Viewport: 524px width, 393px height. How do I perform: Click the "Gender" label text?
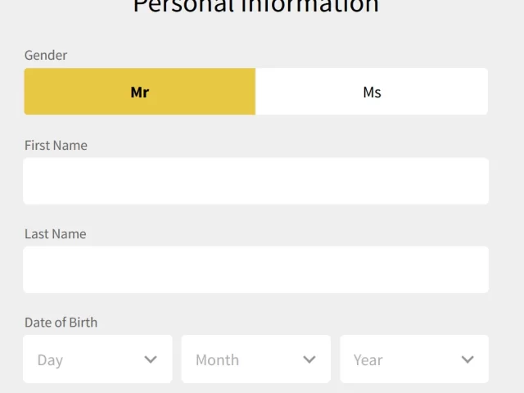(x=46, y=55)
